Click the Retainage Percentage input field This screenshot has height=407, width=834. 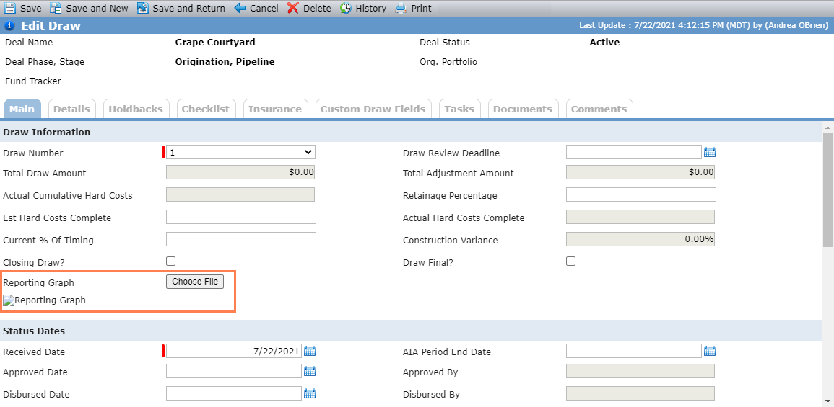coord(641,194)
